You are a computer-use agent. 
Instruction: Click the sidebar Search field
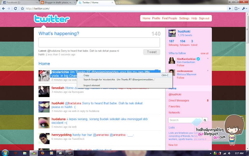click(185, 120)
